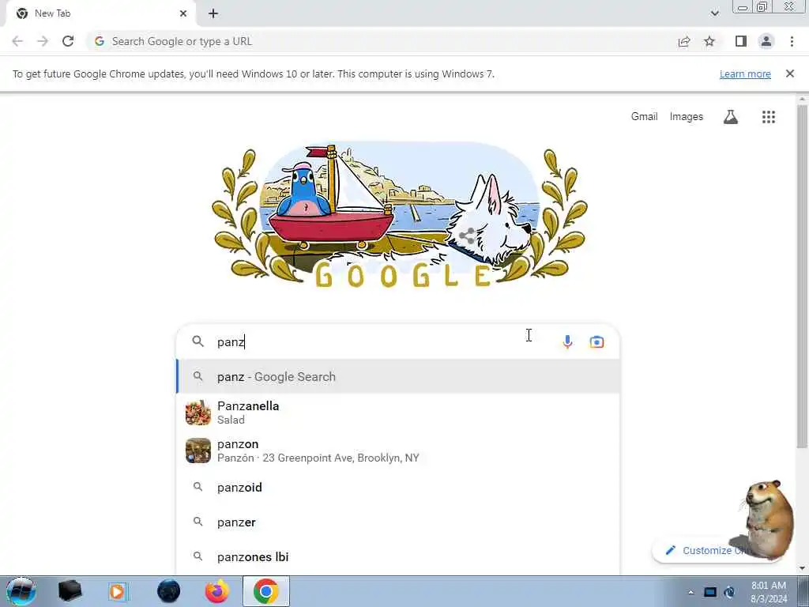Open the Google apps grid
The height and width of the screenshot is (607, 809).
(769, 117)
